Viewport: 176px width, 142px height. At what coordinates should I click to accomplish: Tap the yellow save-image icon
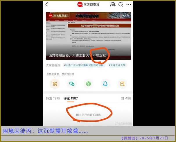click(x=122, y=84)
